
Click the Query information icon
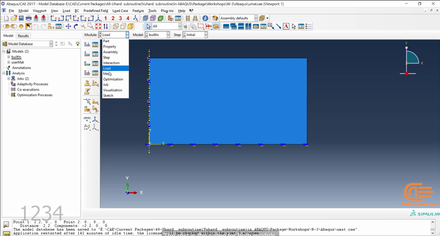click(205, 18)
